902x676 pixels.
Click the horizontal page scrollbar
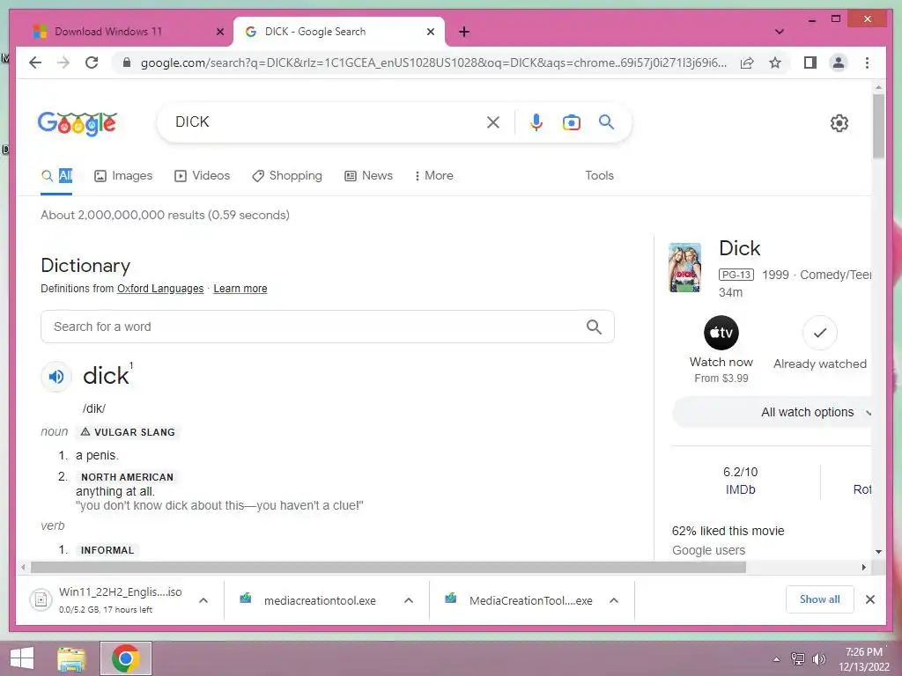click(388, 568)
